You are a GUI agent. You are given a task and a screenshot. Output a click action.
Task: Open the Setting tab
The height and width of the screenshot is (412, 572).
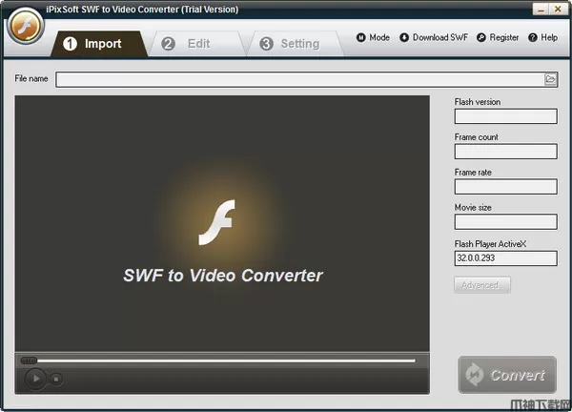point(296,44)
